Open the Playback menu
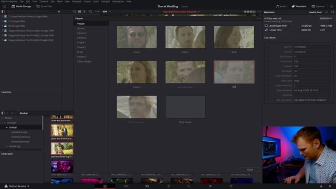336x189 pixels. click(x=77, y=1)
